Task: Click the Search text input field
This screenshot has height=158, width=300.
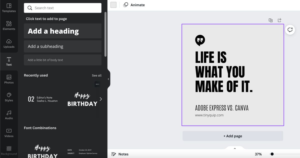Action: point(62,8)
